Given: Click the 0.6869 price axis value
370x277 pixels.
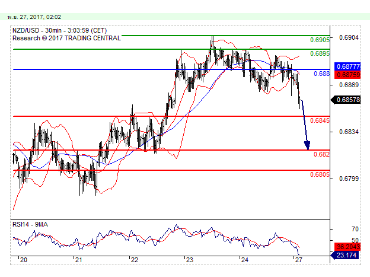Looking at the screenshot, I should tap(349, 85).
